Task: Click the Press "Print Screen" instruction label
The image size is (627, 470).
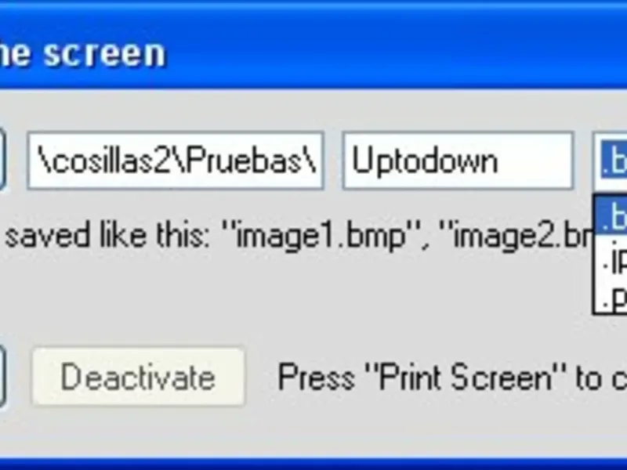Action: pyautogui.click(x=452, y=377)
